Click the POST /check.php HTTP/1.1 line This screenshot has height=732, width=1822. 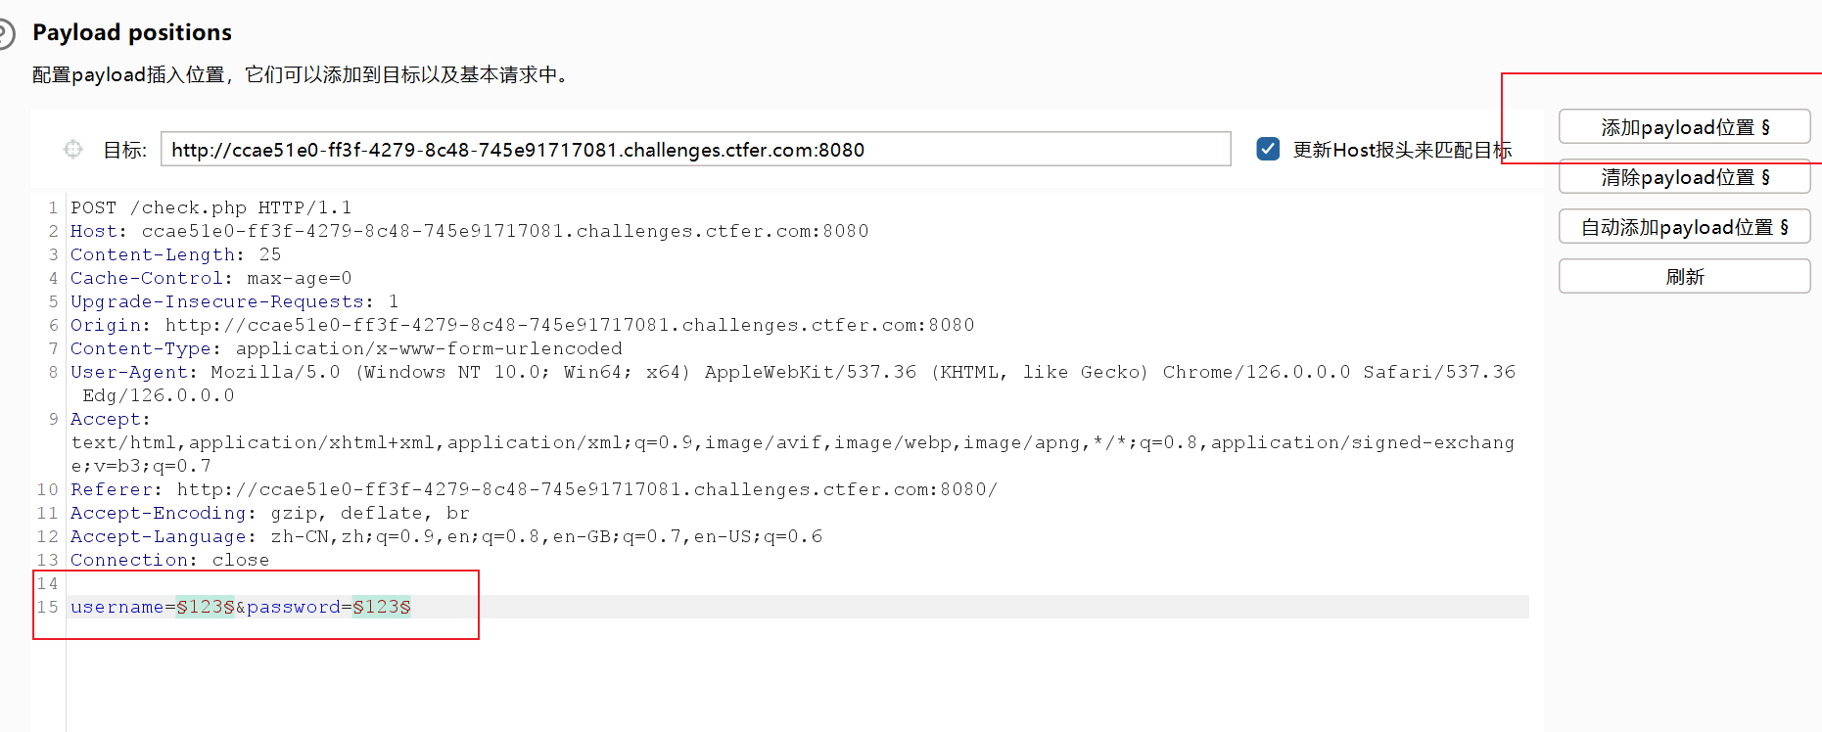[x=210, y=207]
